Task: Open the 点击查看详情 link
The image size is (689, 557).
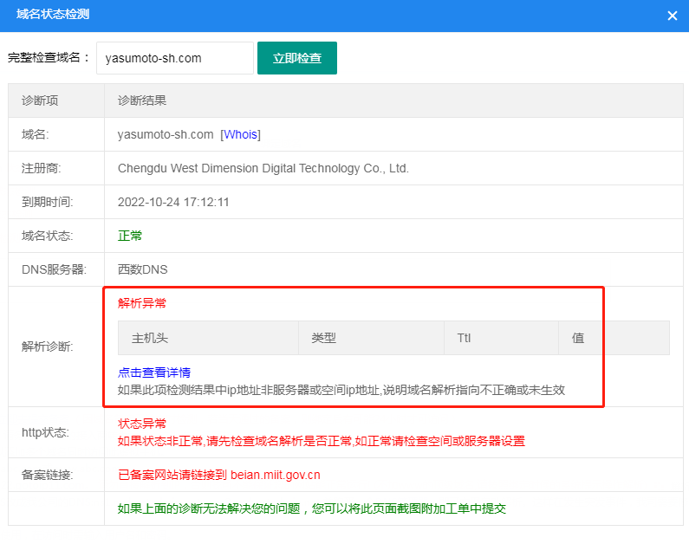Action: click(x=154, y=372)
